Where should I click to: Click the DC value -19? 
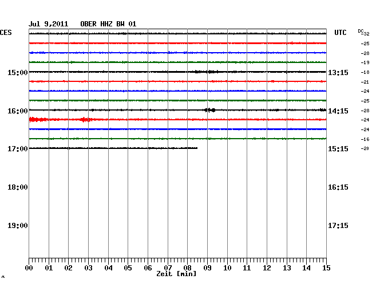tap(365, 62)
